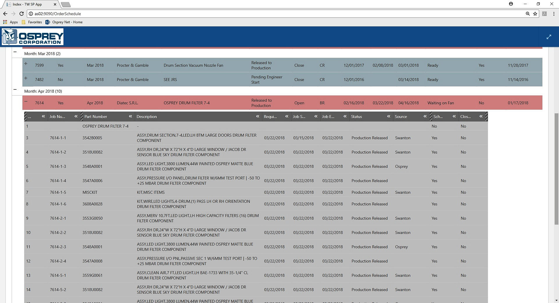The image size is (559, 303).
Task: Click date '11/28/2017' in order 7599 row
Action: tap(518, 65)
